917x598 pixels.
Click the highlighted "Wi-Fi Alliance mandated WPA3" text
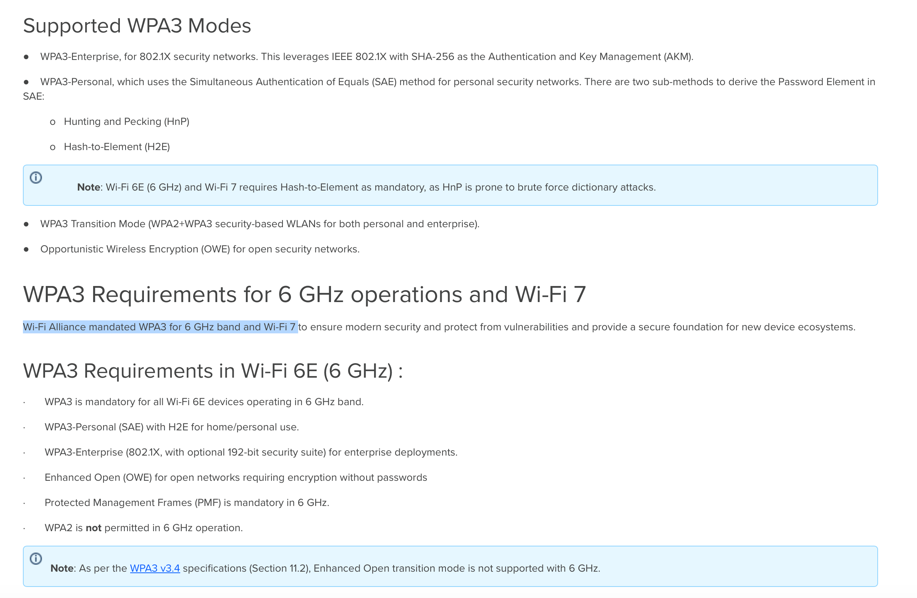pyautogui.click(x=160, y=327)
